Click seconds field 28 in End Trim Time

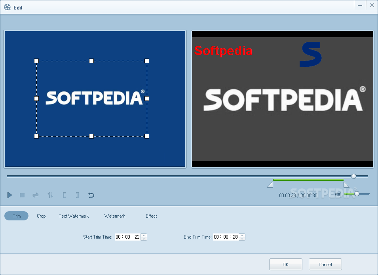pos(235,237)
